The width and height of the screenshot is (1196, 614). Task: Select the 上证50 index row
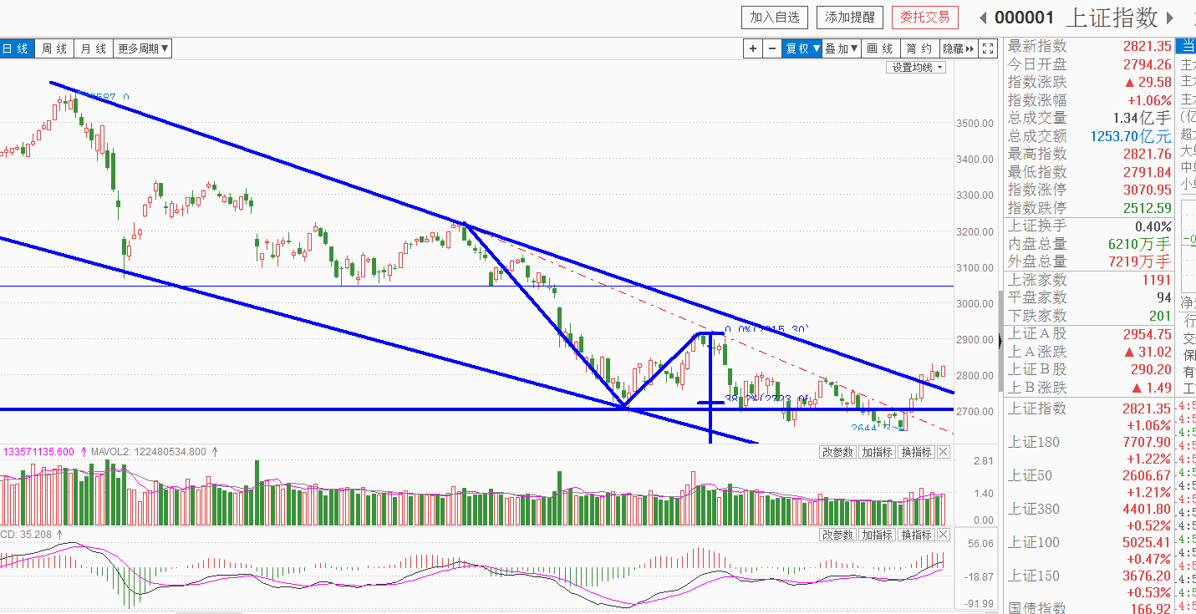tap(1089, 483)
